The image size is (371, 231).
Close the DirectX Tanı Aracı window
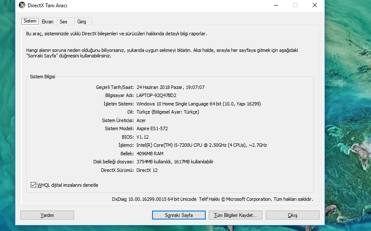pyautogui.click(x=315, y=5)
